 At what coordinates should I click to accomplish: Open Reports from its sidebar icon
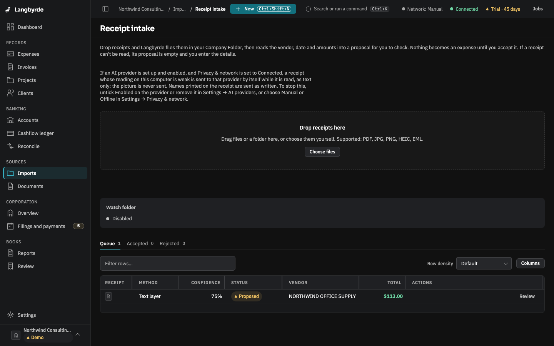tap(10, 253)
